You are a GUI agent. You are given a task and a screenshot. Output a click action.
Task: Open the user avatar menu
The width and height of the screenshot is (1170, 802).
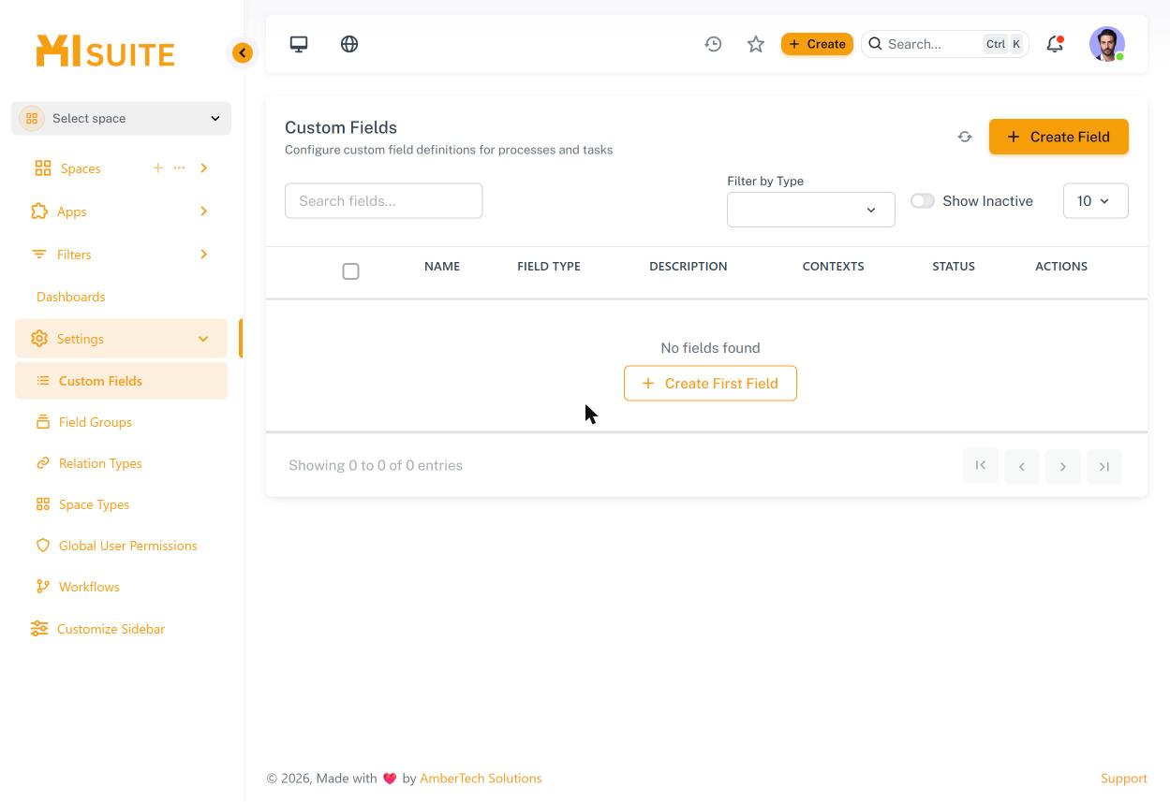tap(1107, 44)
